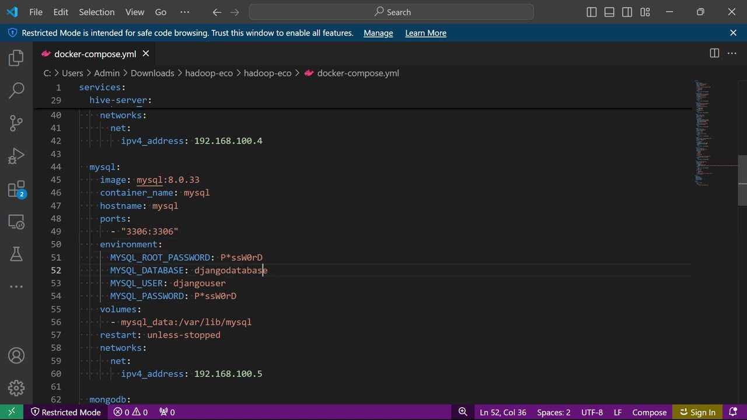Toggle the secondary side bar layout icon
Viewport: 747px width, 420px height.
tap(627, 12)
